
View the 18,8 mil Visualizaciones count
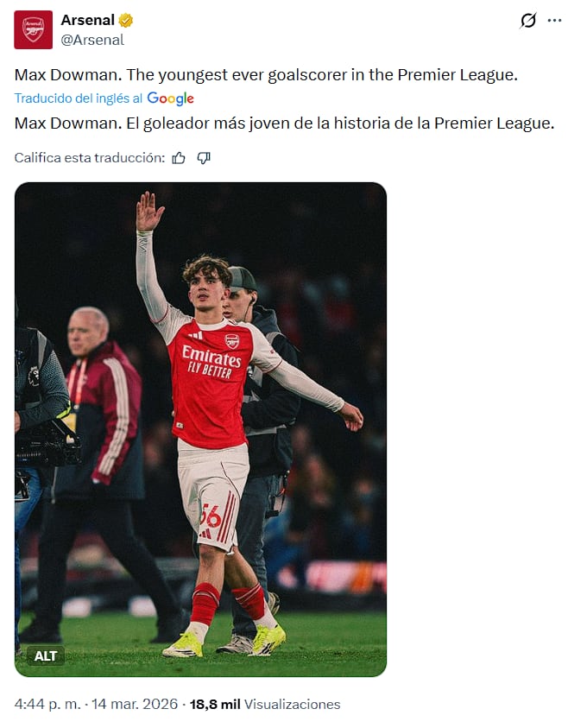[x=265, y=704]
